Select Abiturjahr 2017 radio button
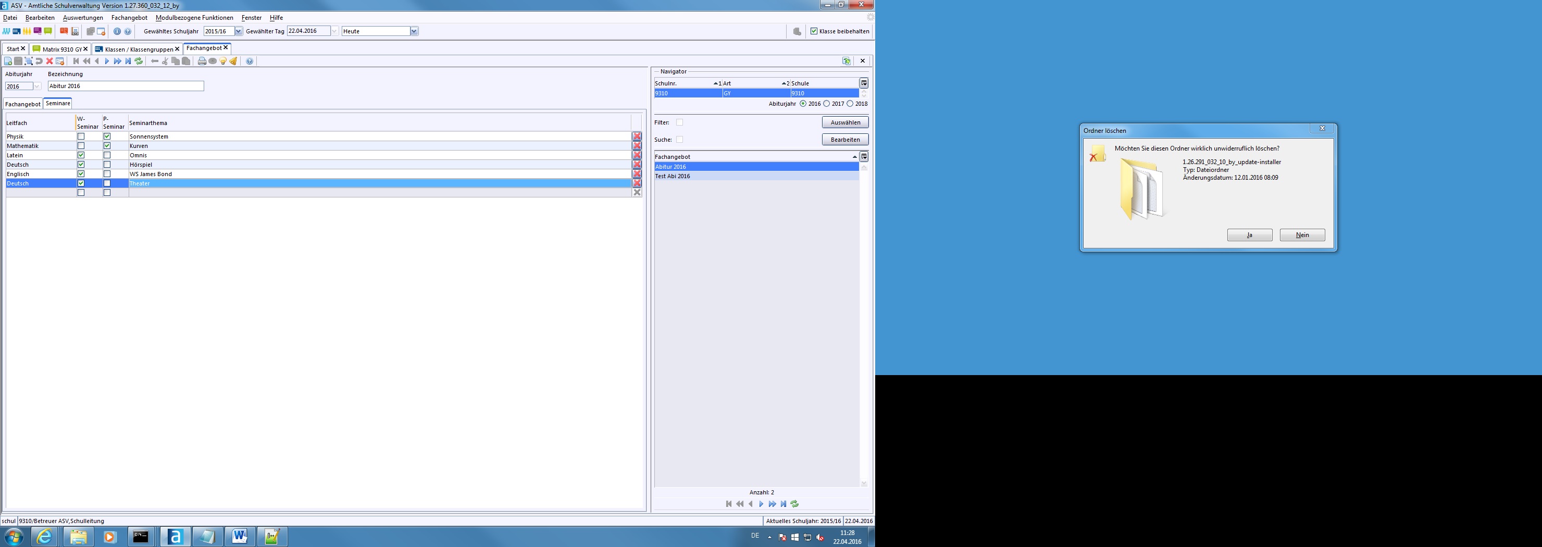Image resolution: width=1542 pixels, height=547 pixels. click(827, 104)
